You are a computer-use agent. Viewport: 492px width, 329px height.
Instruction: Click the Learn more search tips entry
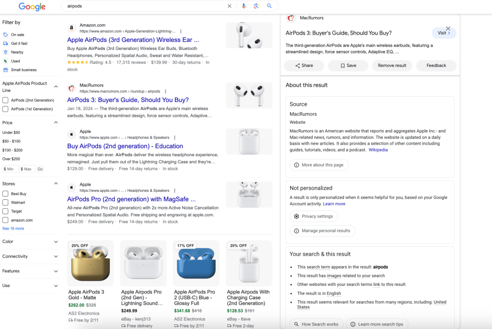point(377,323)
